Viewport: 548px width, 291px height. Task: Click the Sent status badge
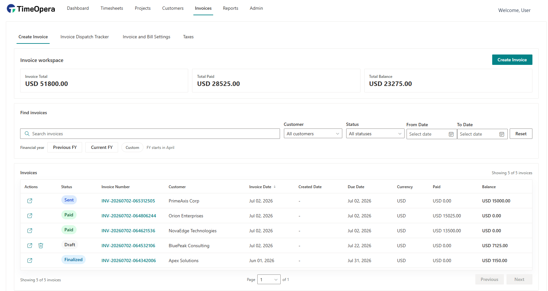[69, 200]
